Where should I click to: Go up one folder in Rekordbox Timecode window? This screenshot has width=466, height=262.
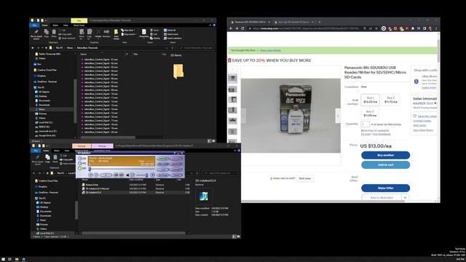pos(47,48)
